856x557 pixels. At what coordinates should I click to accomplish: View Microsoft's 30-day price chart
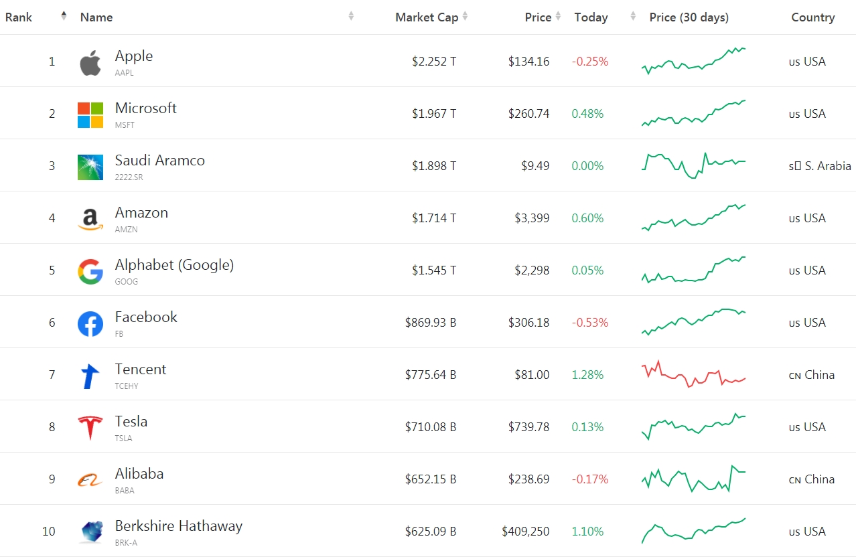(x=693, y=113)
